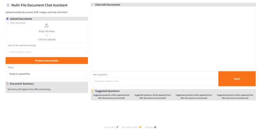
Task: Click the lightbulb icon beside Suggested Questions
Action: (x=93, y=91)
